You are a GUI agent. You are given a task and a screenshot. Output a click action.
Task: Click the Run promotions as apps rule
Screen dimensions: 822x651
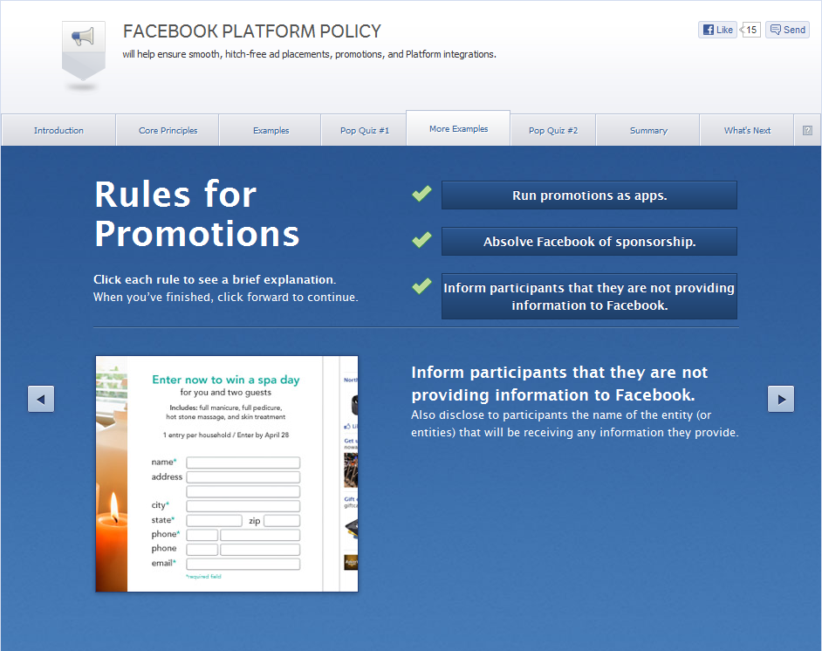click(589, 195)
